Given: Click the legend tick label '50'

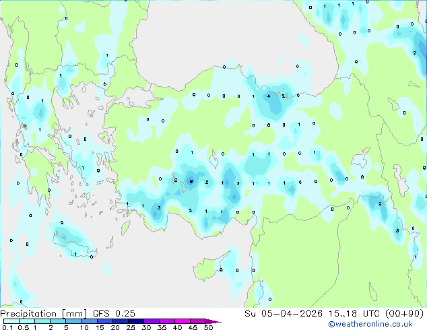Looking at the screenshot, I should click(208, 327).
